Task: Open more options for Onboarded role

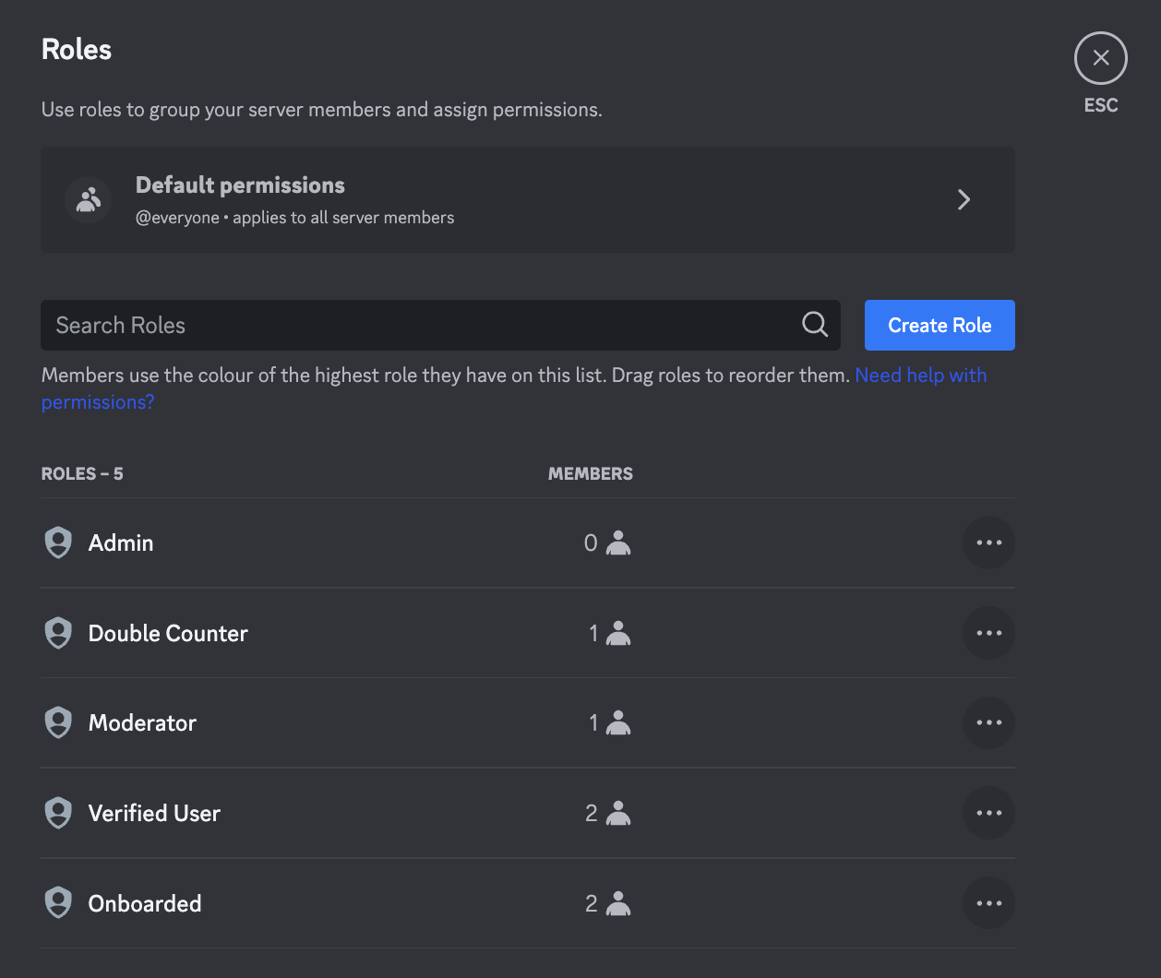Action: [988, 902]
